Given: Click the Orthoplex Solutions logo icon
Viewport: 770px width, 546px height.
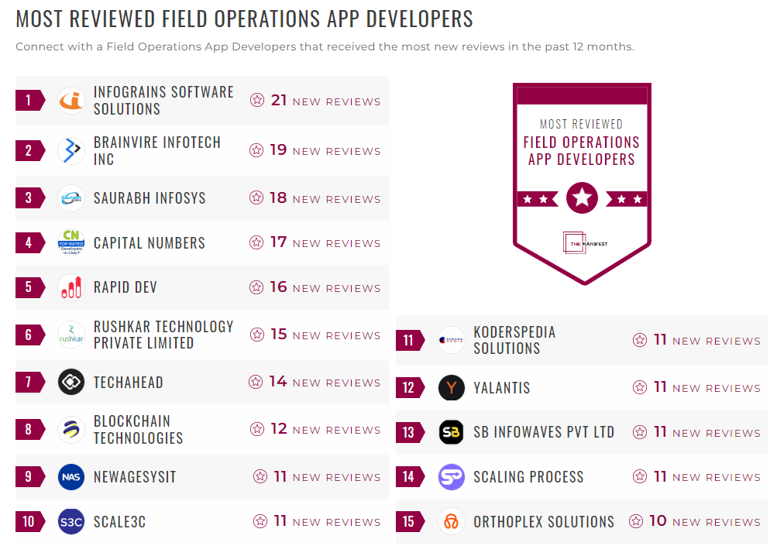Looking at the screenshot, I should [x=452, y=521].
